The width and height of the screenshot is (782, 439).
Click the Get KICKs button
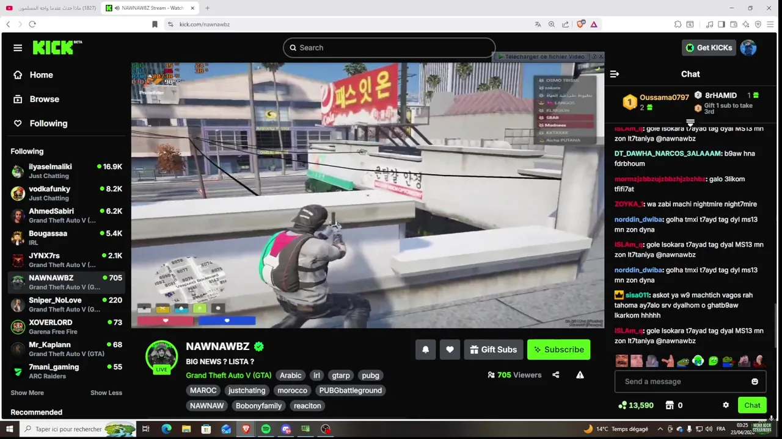pyautogui.click(x=709, y=48)
